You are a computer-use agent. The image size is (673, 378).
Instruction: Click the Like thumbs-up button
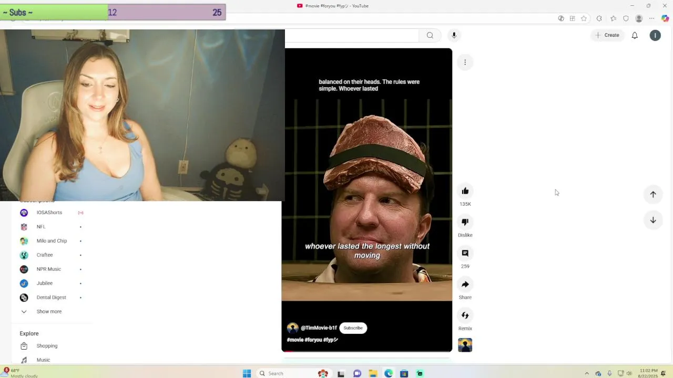click(465, 191)
